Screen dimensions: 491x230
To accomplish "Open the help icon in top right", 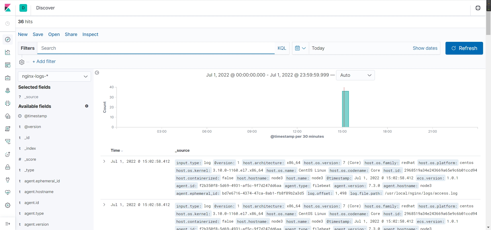I will [x=478, y=8].
